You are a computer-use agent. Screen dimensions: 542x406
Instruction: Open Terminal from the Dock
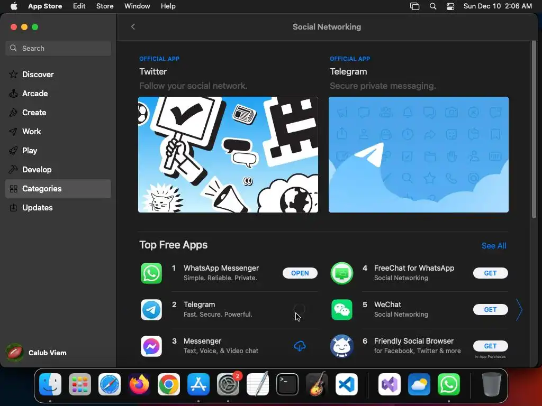coord(287,384)
